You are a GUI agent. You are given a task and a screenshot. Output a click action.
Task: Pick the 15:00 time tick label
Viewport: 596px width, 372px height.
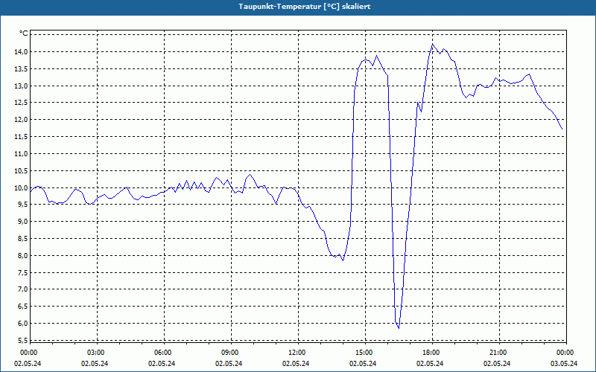click(x=364, y=353)
